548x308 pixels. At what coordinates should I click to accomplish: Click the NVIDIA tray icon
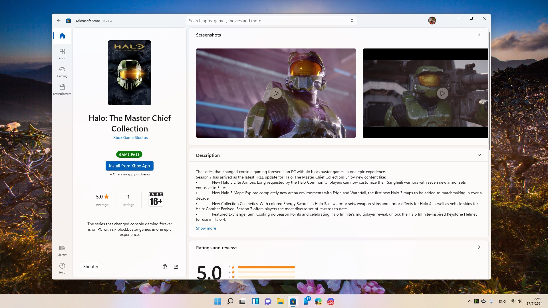click(x=477, y=301)
